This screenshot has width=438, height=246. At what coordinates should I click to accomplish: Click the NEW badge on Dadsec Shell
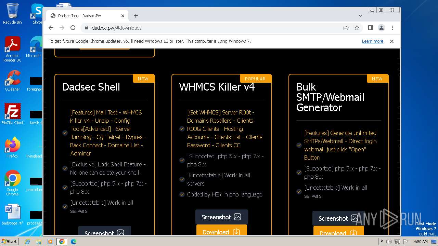tap(143, 79)
